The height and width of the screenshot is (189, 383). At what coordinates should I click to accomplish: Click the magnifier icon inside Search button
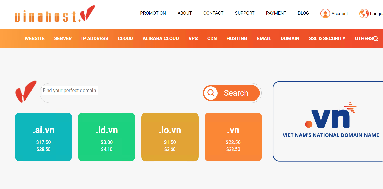click(x=211, y=93)
